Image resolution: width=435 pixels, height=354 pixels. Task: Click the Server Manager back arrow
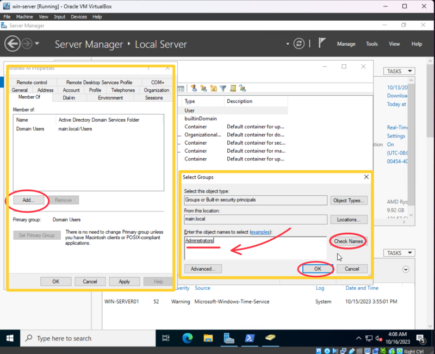click(13, 44)
